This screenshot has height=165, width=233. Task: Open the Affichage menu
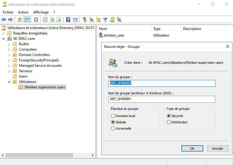click(41, 12)
